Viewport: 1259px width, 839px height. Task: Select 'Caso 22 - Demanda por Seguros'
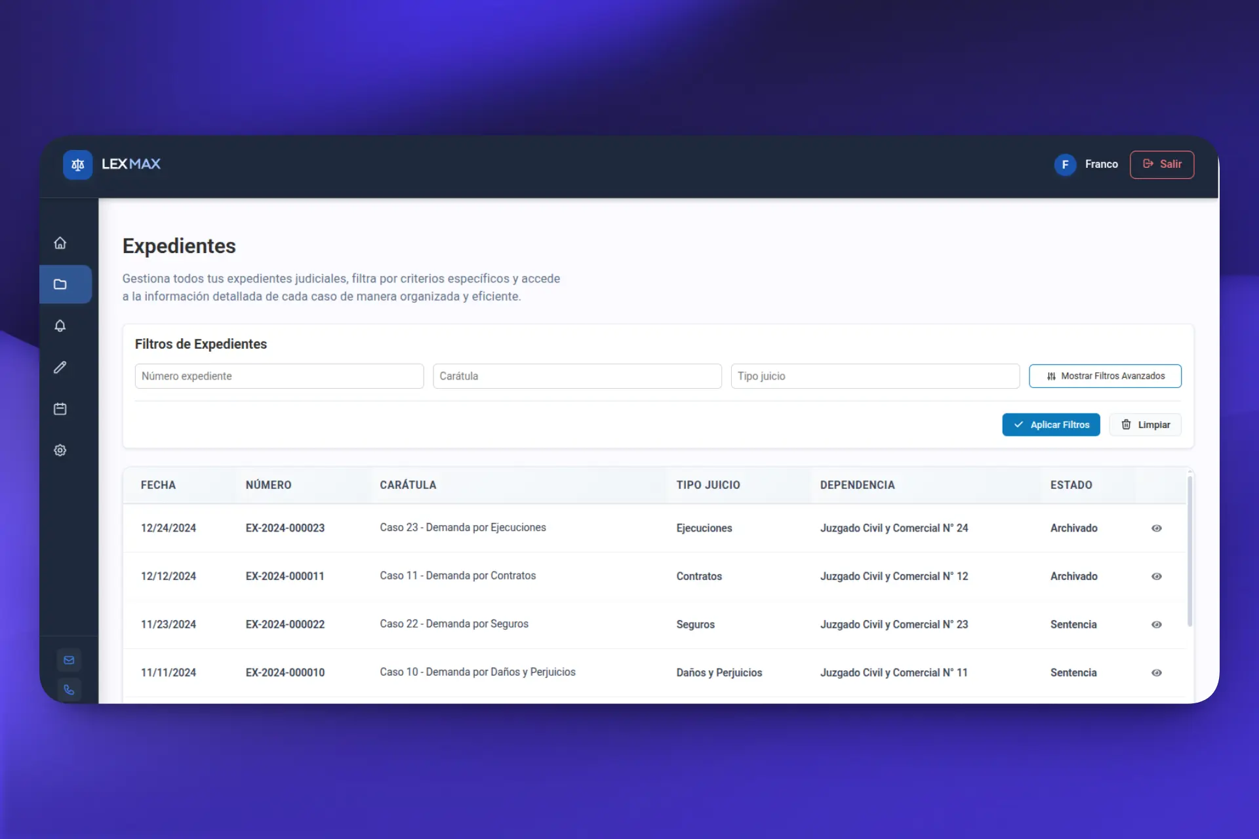pyautogui.click(x=454, y=624)
